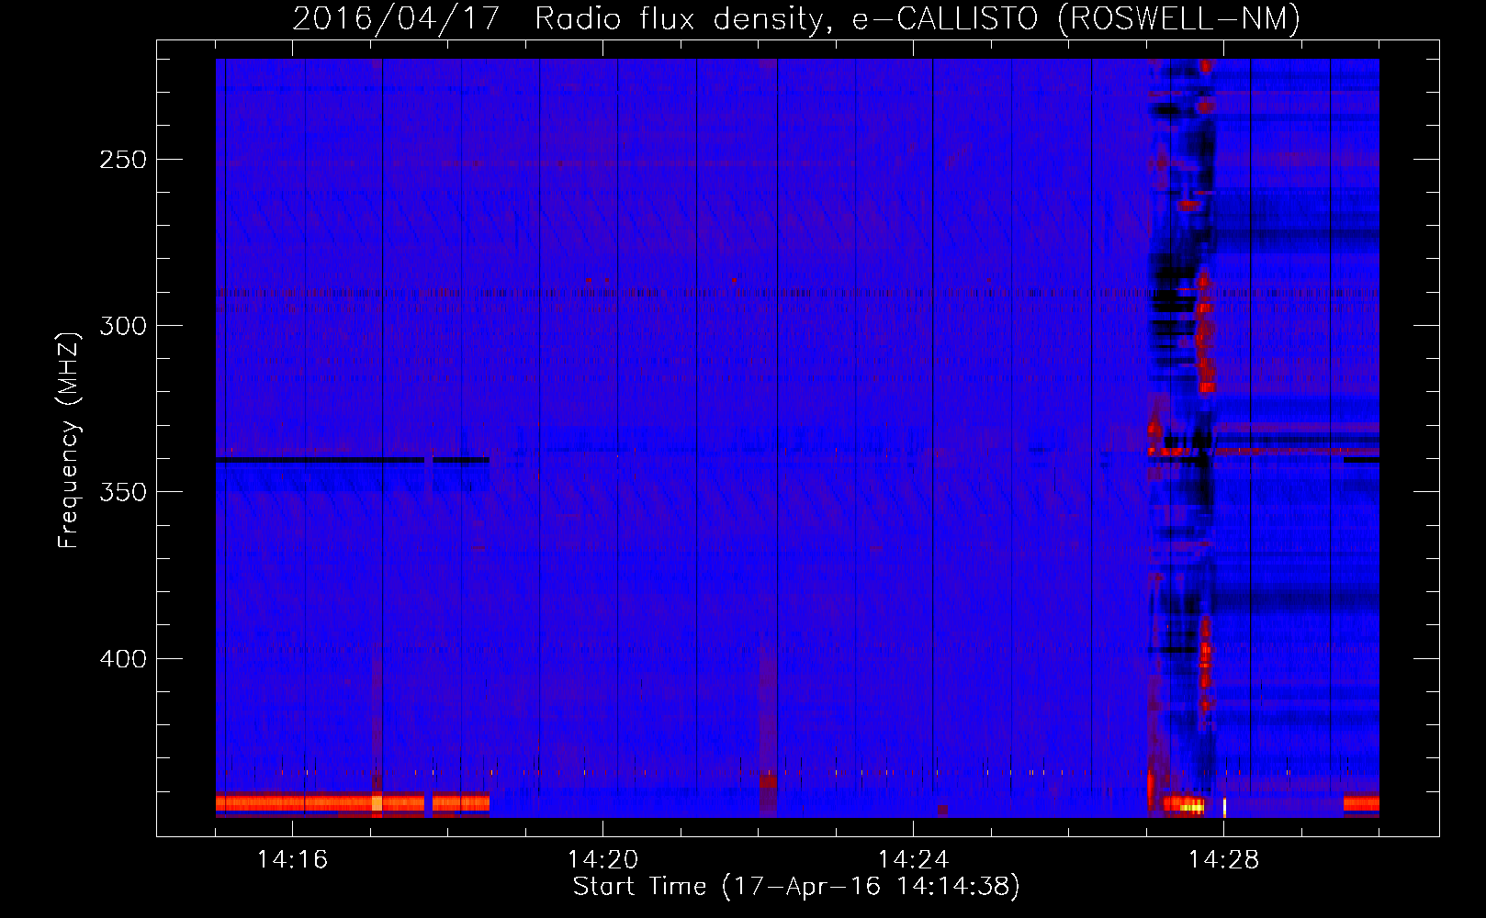Click the 'Frequency (MHZ)' axis label

point(69,441)
